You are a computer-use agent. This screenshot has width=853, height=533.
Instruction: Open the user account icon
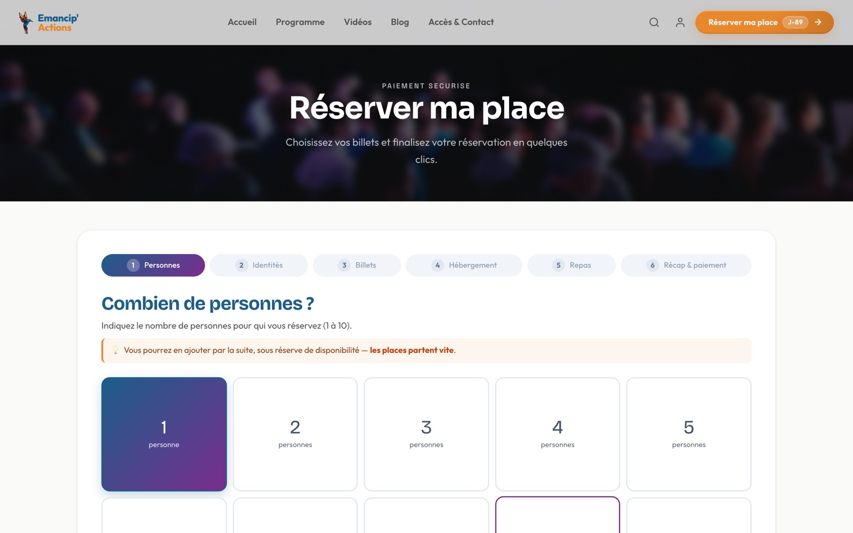680,22
